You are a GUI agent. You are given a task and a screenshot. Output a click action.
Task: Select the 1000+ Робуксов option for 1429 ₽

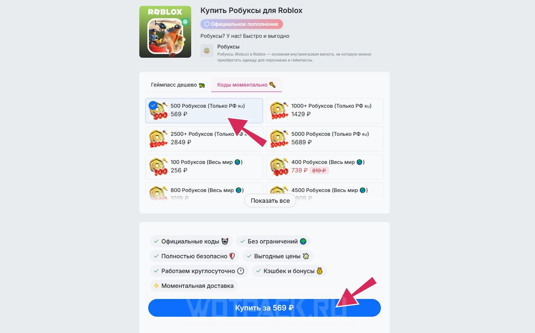(325, 111)
